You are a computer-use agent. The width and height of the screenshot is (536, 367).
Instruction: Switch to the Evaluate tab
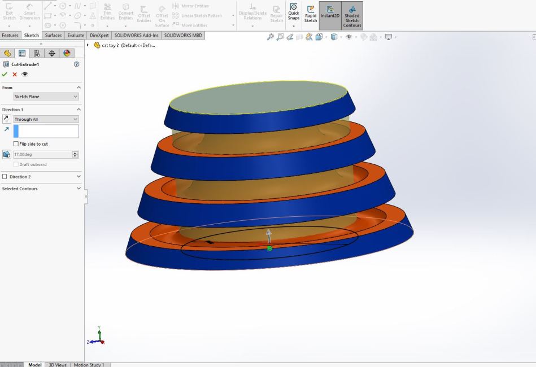pyautogui.click(x=75, y=35)
